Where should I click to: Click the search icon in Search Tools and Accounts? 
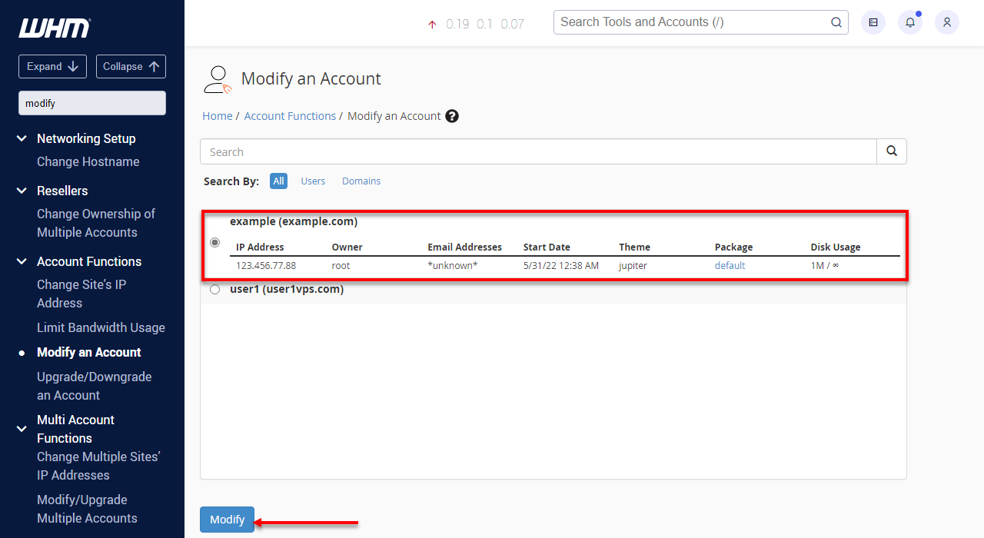click(836, 22)
